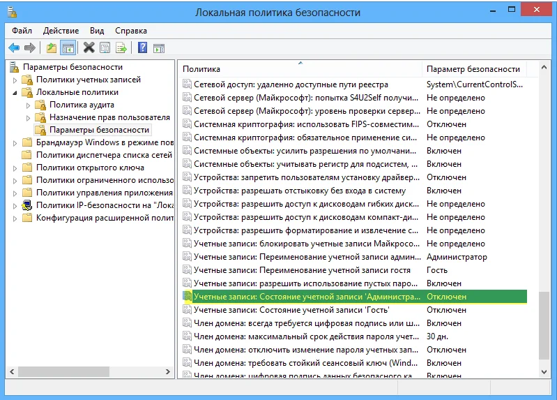This screenshot has height=400, width=557.
Task: Click the tree pane horizontal scrollbar thumb
Action: click(64, 371)
